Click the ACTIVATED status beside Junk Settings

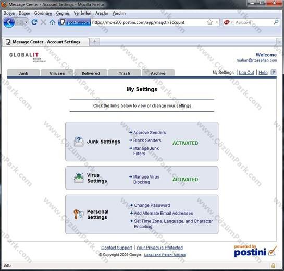click(186, 143)
